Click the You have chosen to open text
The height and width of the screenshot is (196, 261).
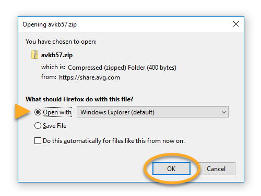61,42
